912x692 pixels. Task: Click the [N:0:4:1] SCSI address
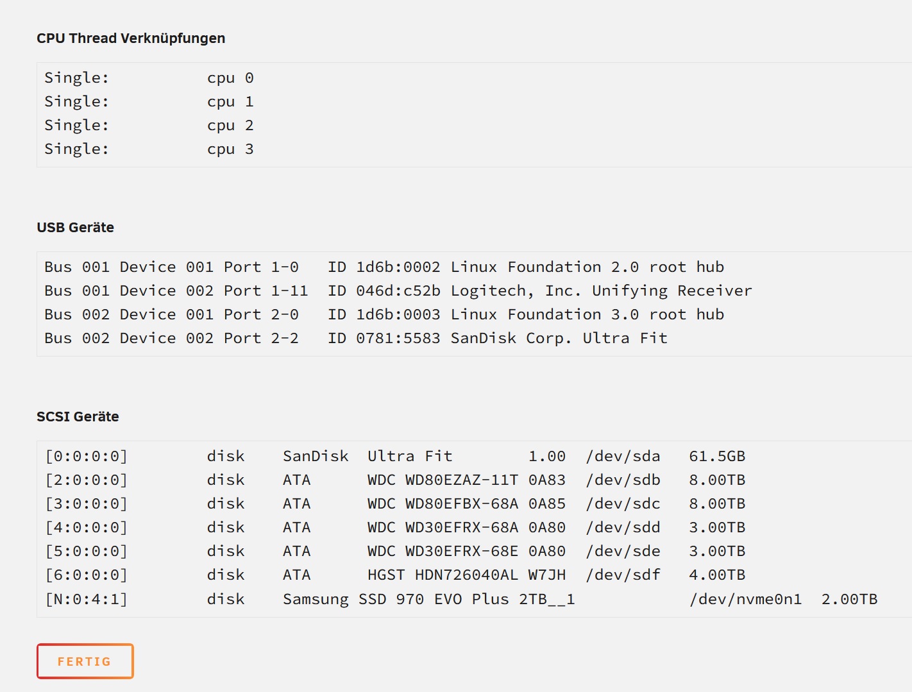(86, 600)
